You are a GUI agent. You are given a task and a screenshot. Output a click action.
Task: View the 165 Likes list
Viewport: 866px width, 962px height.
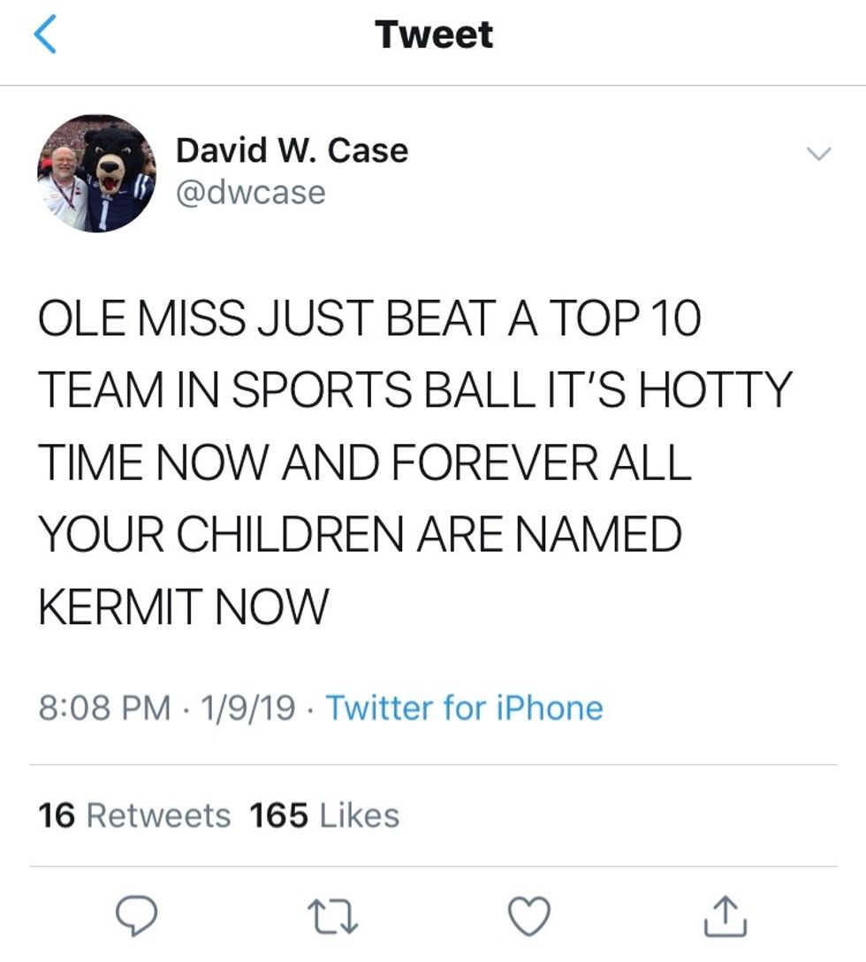[324, 815]
